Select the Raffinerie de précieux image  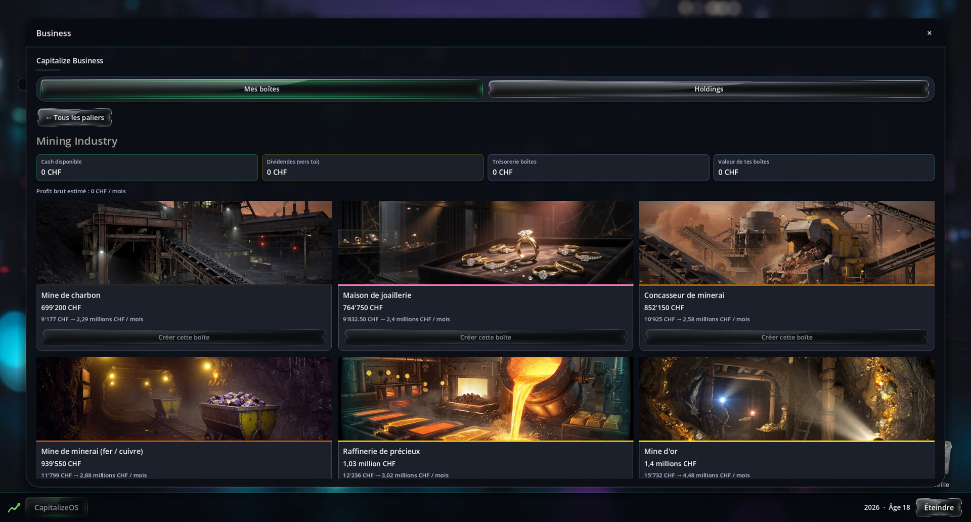click(485, 399)
